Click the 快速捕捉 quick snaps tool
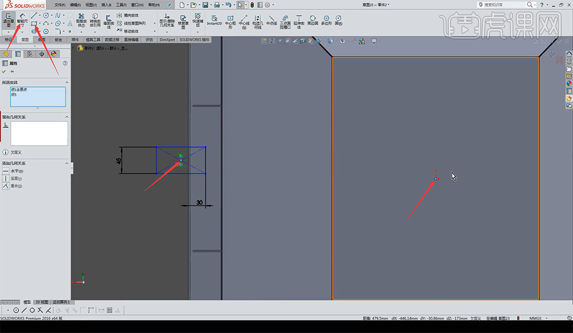 pyautogui.click(x=198, y=20)
